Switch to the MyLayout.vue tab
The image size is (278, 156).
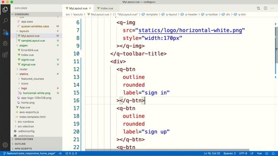tap(78, 8)
